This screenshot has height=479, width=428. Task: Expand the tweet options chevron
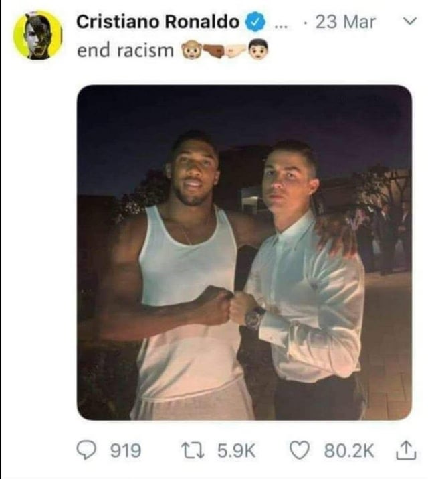[409, 21]
